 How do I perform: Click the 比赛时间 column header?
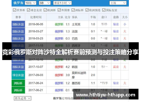tap(36, 17)
